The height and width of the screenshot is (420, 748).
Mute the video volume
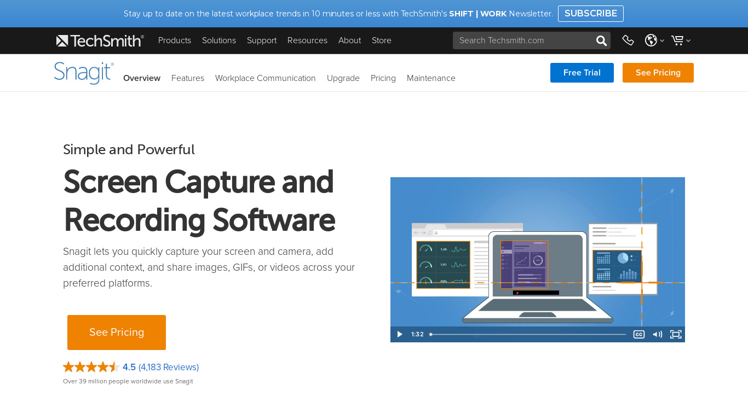(x=657, y=334)
